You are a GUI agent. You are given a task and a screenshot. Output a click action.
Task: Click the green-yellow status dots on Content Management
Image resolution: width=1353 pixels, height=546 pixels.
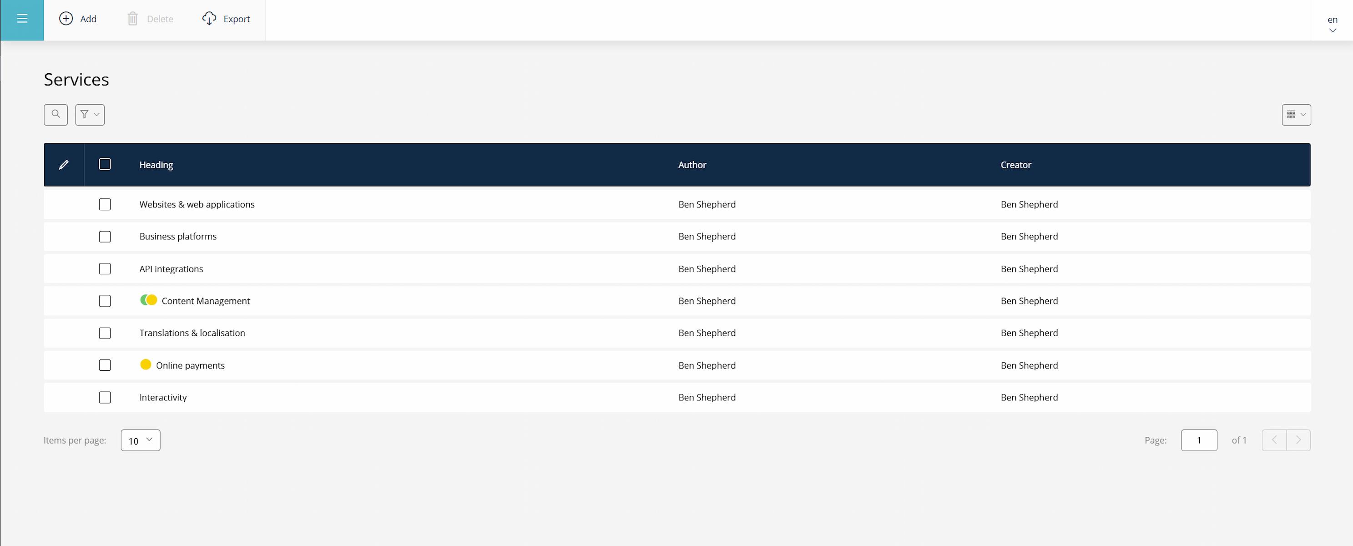pos(149,300)
